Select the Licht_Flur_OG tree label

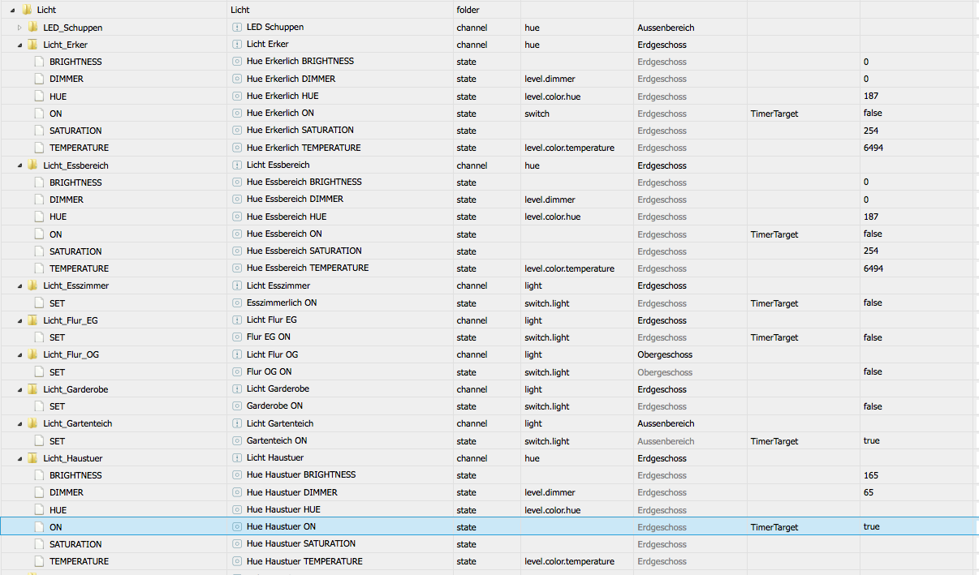point(71,354)
